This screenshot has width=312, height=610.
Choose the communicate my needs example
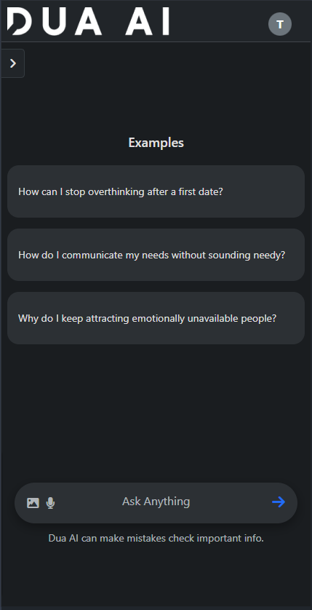coord(156,255)
